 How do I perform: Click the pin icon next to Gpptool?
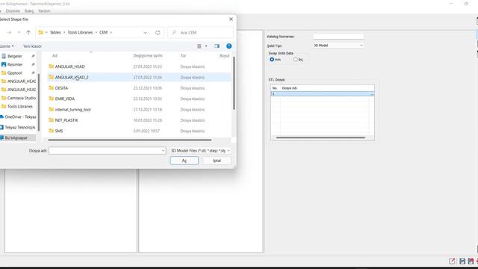[33, 73]
